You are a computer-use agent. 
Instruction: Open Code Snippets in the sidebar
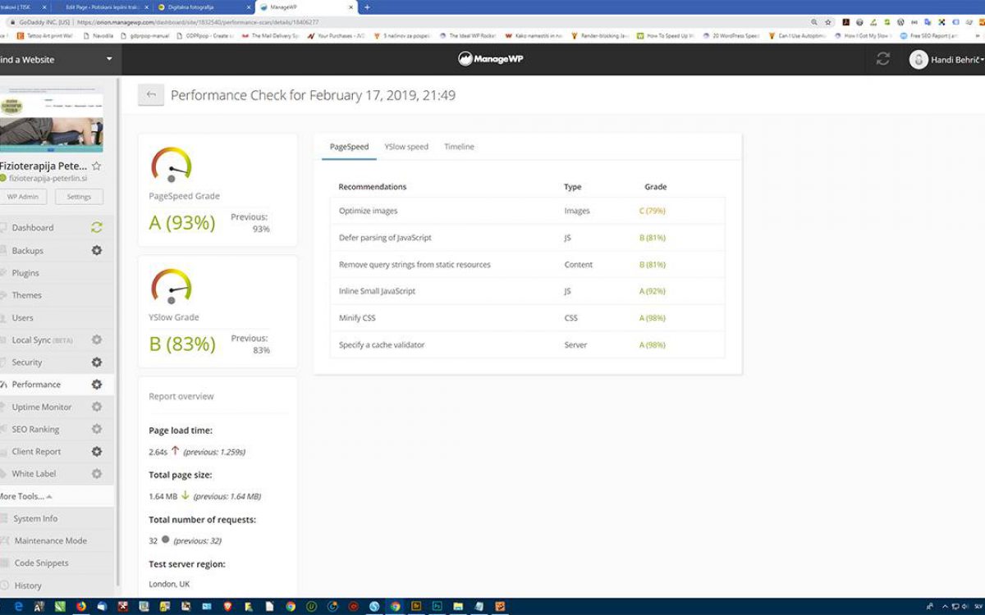pos(41,563)
